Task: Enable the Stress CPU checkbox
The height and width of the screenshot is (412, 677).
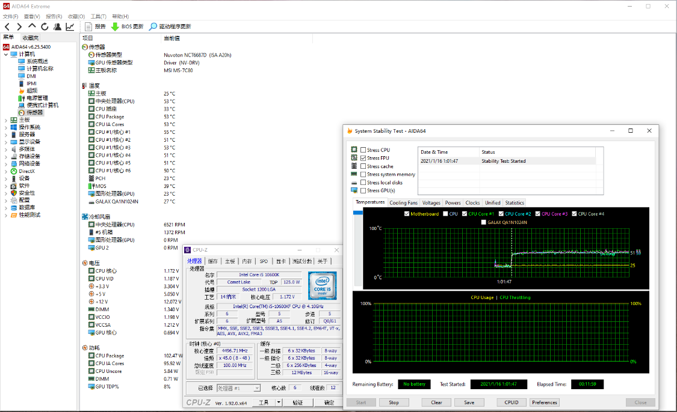Action: tap(363, 150)
